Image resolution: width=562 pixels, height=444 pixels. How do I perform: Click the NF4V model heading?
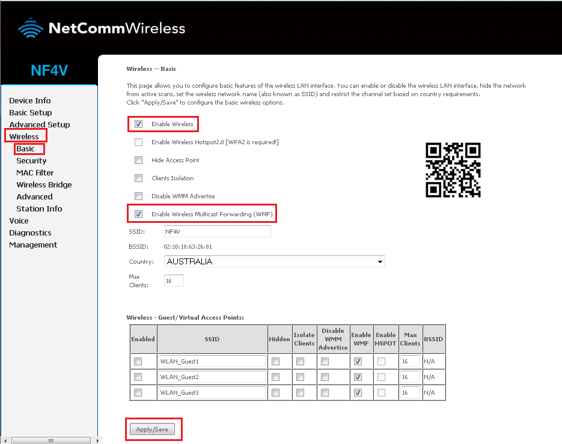click(49, 70)
